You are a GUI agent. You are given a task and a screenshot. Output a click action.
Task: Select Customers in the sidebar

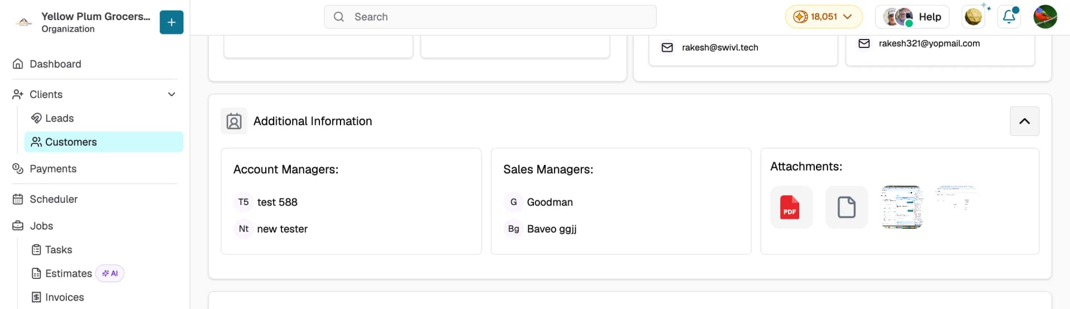point(104,142)
